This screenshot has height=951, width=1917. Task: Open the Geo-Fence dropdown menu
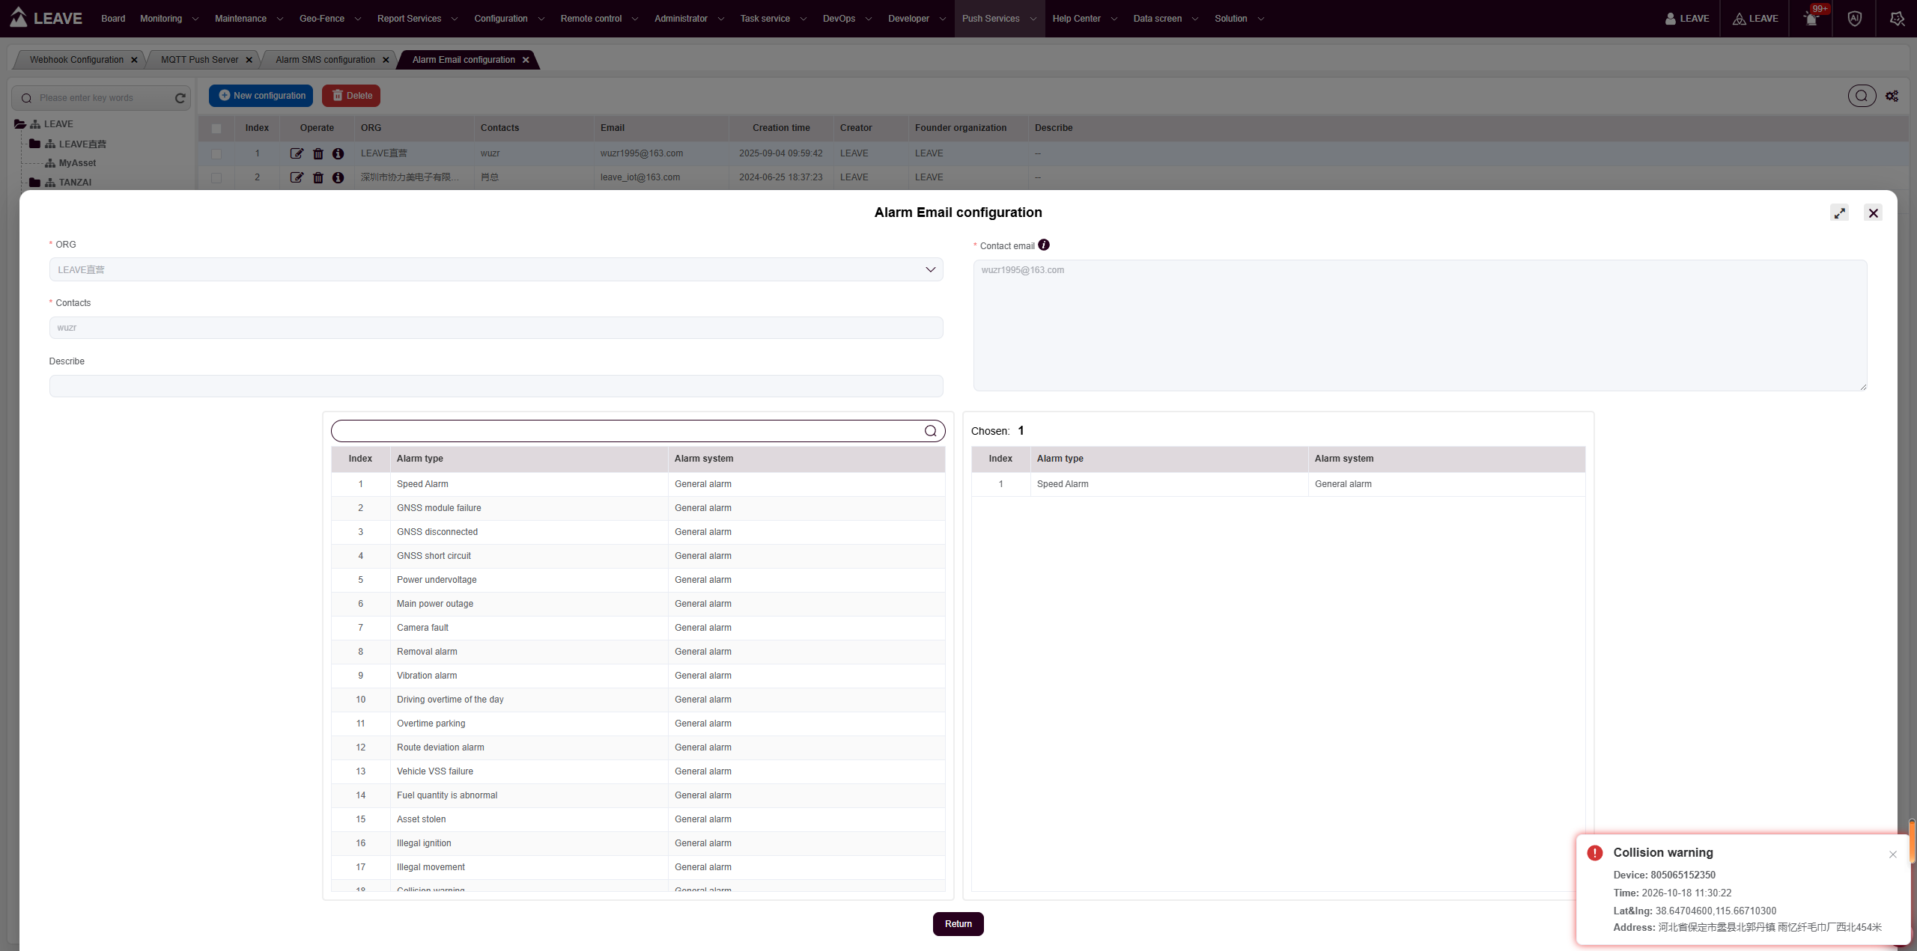pyautogui.click(x=329, y=19)
